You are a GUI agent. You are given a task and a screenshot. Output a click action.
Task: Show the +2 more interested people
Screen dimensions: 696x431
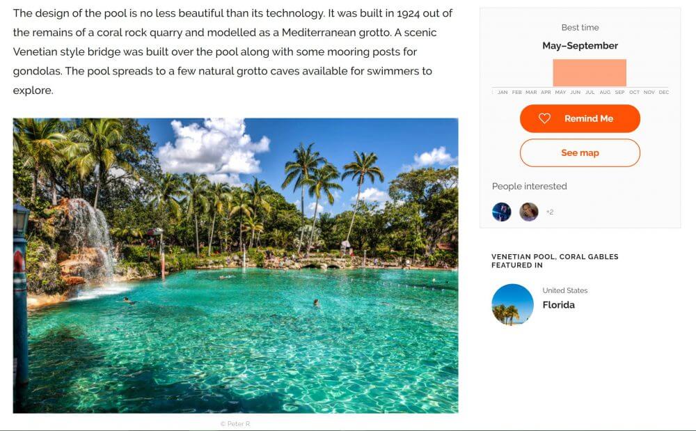pyautogui.click(x=550, y=212)
